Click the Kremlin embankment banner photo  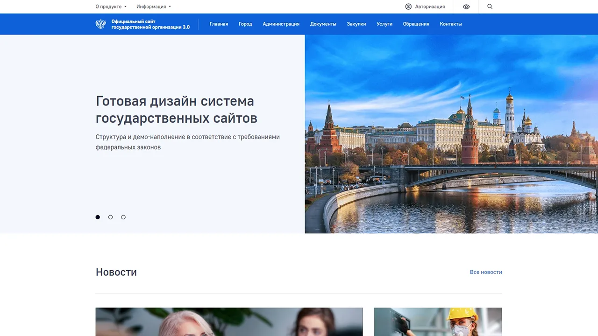[x=451, y=134]
